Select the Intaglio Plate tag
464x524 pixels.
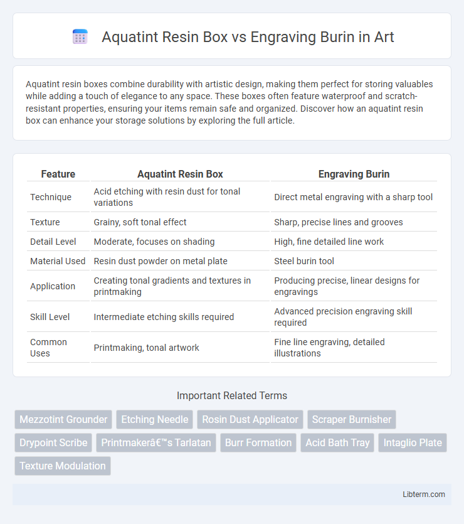[x=413, y=443]
